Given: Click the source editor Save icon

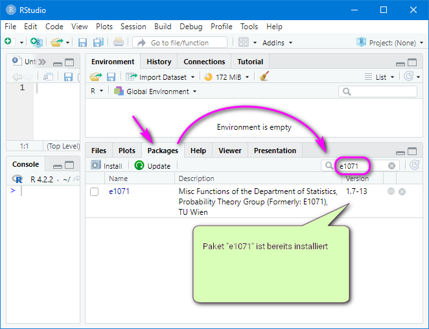Looking at the screenshot, I should click(68, 77).
